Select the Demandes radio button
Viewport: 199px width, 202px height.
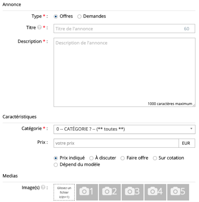[x=79, y=16]
